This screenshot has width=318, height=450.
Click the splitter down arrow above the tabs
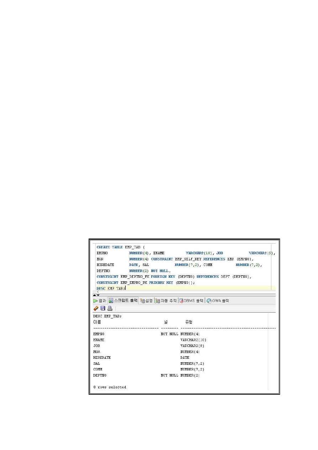(98, 295)
